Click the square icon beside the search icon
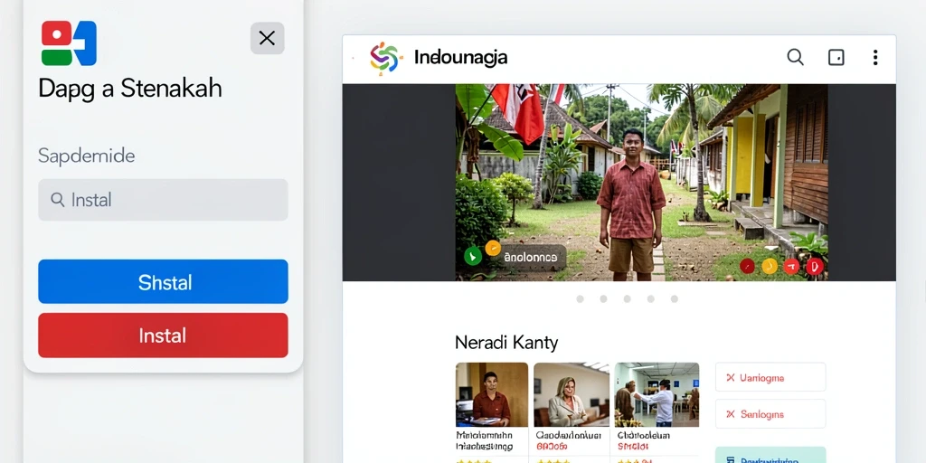 coord(836,57)
